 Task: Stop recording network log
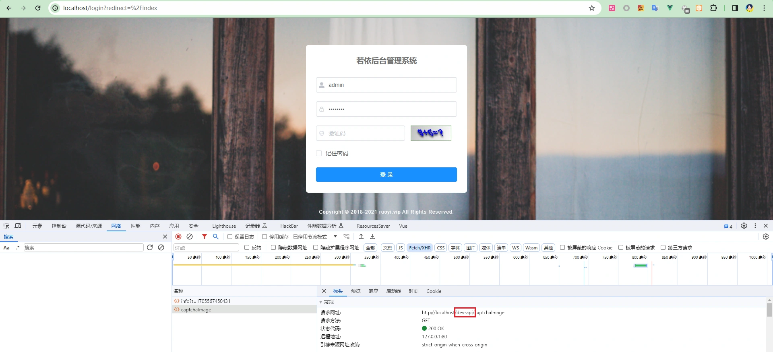point(178,237)
